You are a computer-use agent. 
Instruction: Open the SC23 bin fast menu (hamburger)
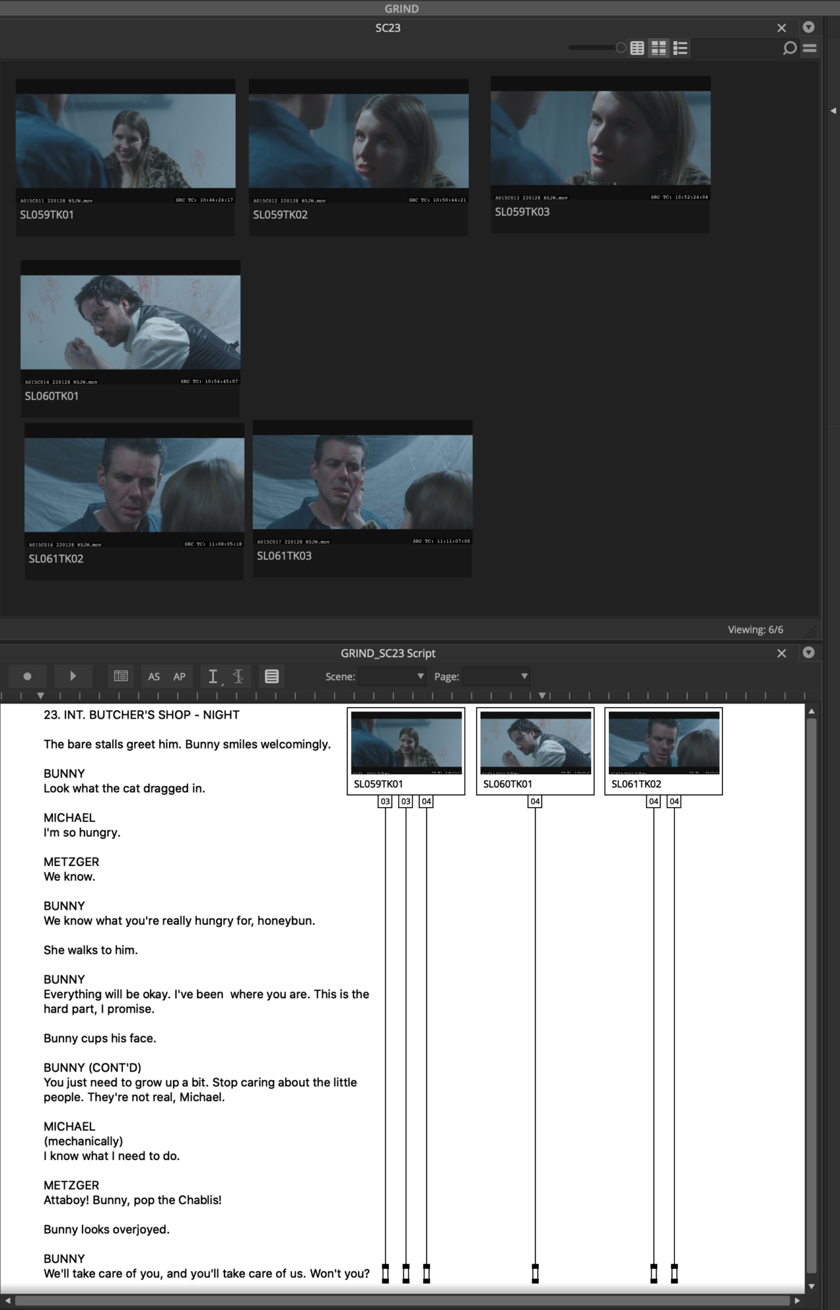point(810,48)
